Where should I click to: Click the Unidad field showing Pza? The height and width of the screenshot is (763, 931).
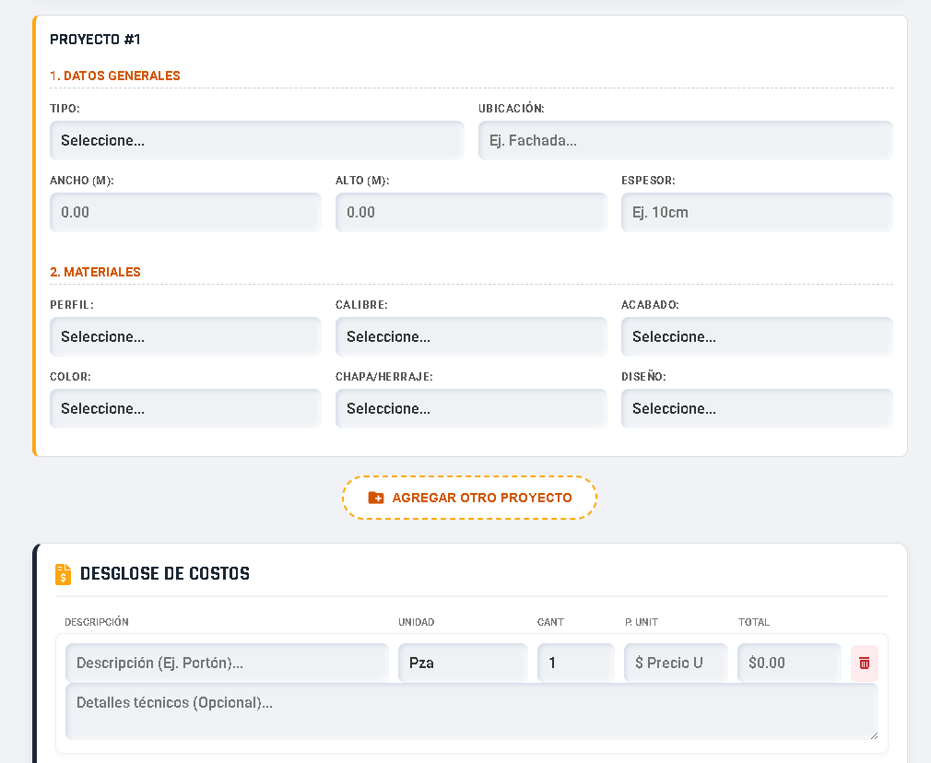pyautogui.click(x=463, y=663)
